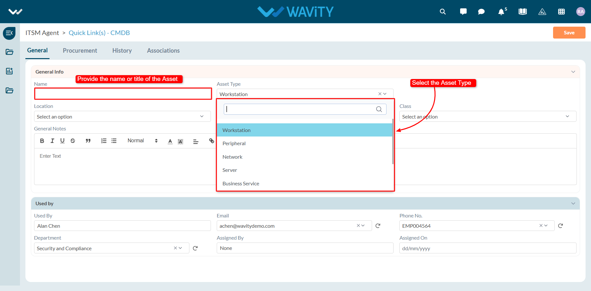Image resolution: width=591 pixels, height=291 pixels.
Task: Toggle underline formatting in General Notes
Action: pyautogui.click(x=62, y=141)
